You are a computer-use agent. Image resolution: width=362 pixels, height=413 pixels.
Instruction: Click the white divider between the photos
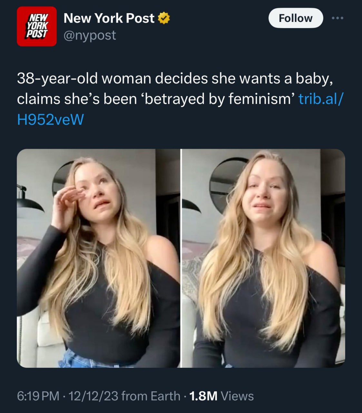pyautogui.click(x=181, y=258)
